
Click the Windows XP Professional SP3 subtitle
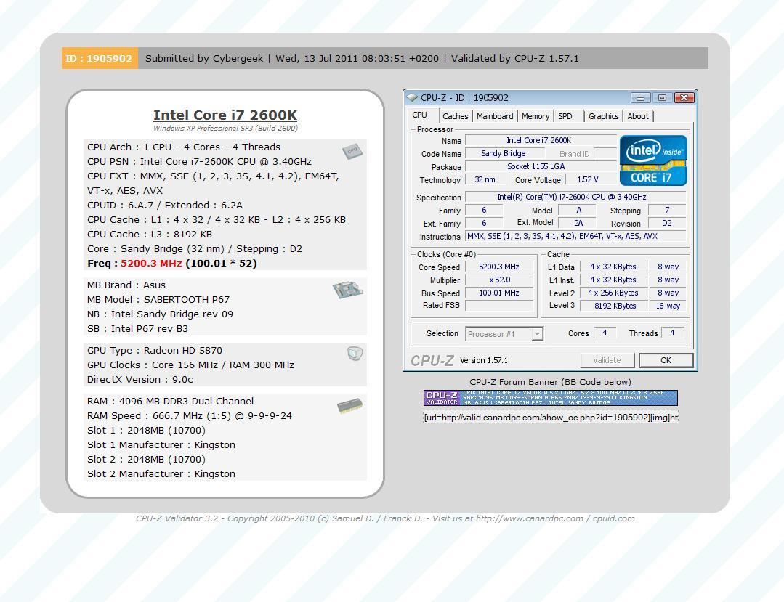pyautogui.click(x=225, y=129)
